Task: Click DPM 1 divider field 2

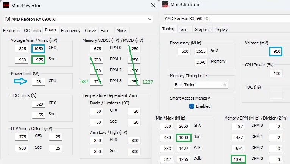Action: 276,138
